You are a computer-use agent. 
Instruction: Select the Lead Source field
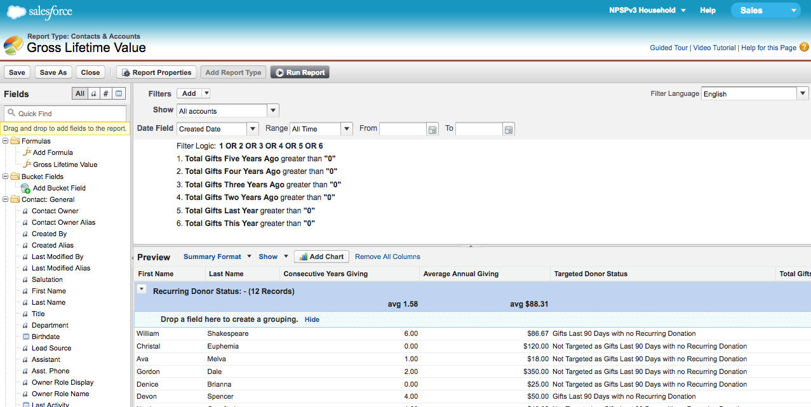point(51,348)
